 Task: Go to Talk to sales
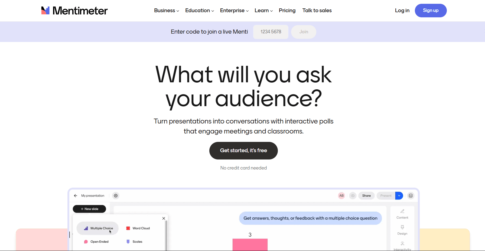point(317,11)
